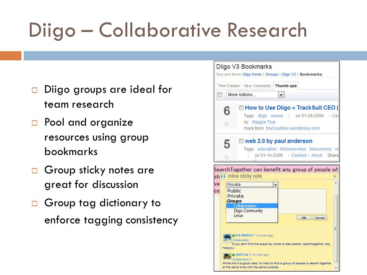Check the How to Use Diigo bookmark checkbox
This screenshot has height=275, width=367.
pos(241,108)
